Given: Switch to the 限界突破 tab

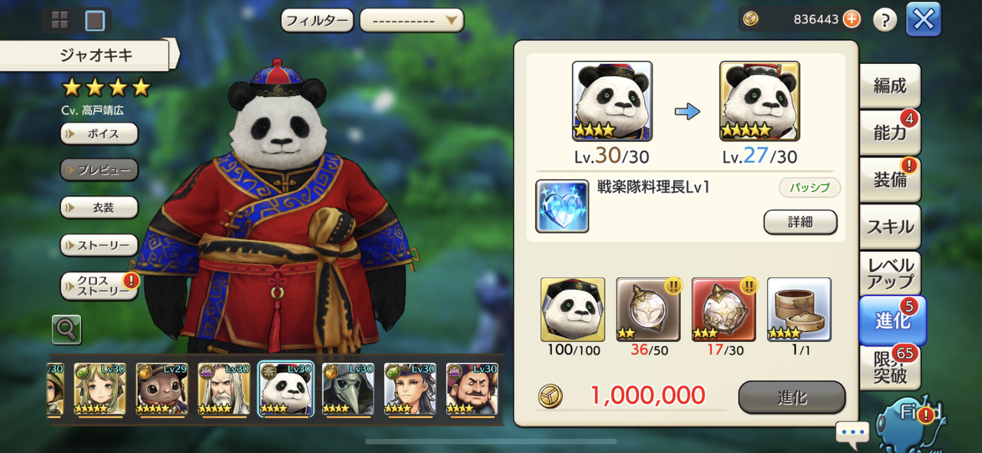Looking at the screenshot, I should coord(890,367).
